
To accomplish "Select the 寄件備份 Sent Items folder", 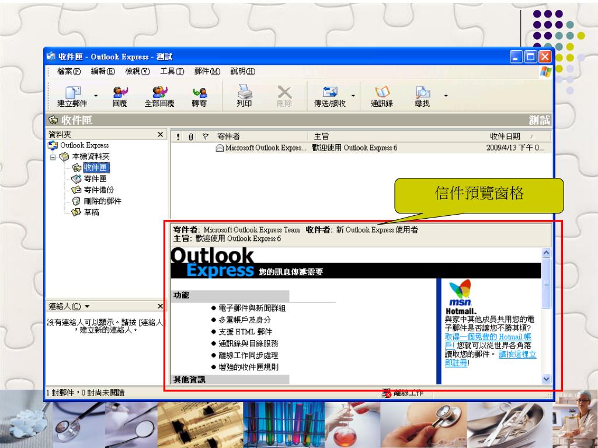I will 99,190.
